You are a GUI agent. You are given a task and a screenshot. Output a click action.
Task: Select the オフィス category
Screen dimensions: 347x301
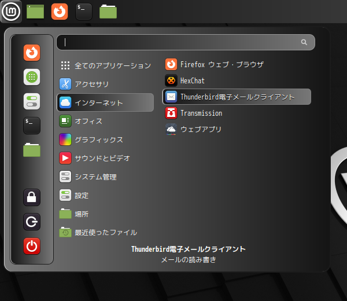click(x=105, y=121)
